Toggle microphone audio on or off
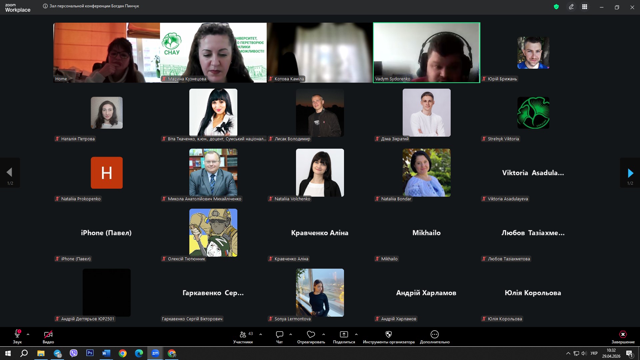 (17, 334)
